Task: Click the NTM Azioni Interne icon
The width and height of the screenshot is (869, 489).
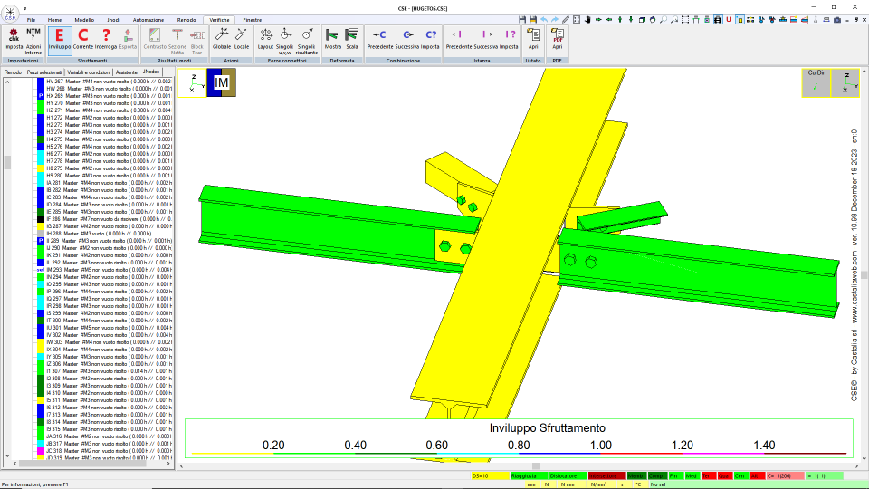Action: pos(33,41)
